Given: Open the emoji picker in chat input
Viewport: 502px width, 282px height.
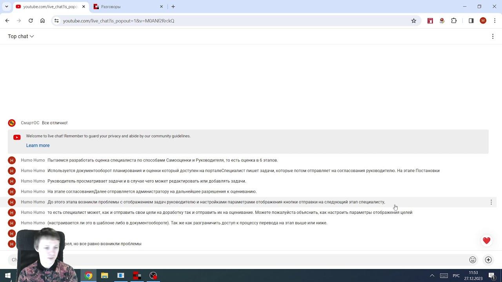Looking at the screenshot, I should tap(473, 260).
